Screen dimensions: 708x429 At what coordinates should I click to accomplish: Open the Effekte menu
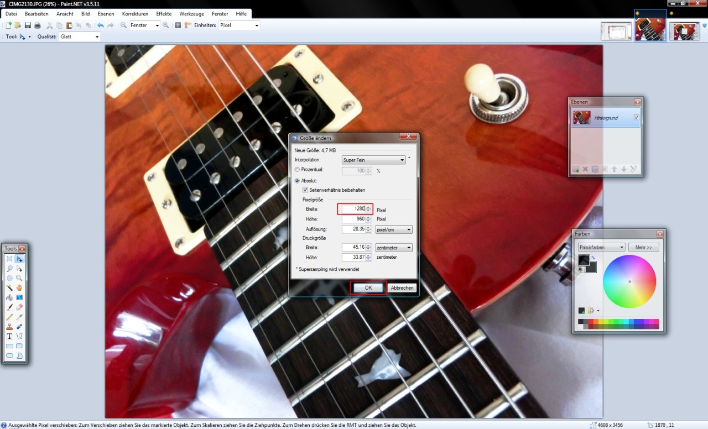(x=164, y=13)
